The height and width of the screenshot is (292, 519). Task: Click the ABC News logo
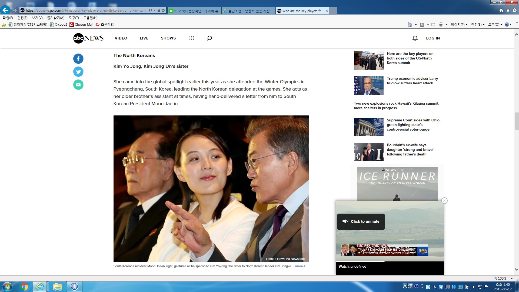[88, 38]
